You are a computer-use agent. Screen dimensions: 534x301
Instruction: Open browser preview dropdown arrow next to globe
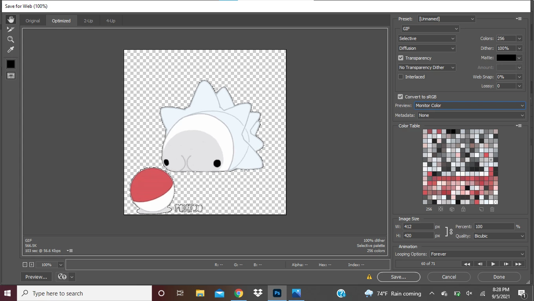click(x=72, y=277)
